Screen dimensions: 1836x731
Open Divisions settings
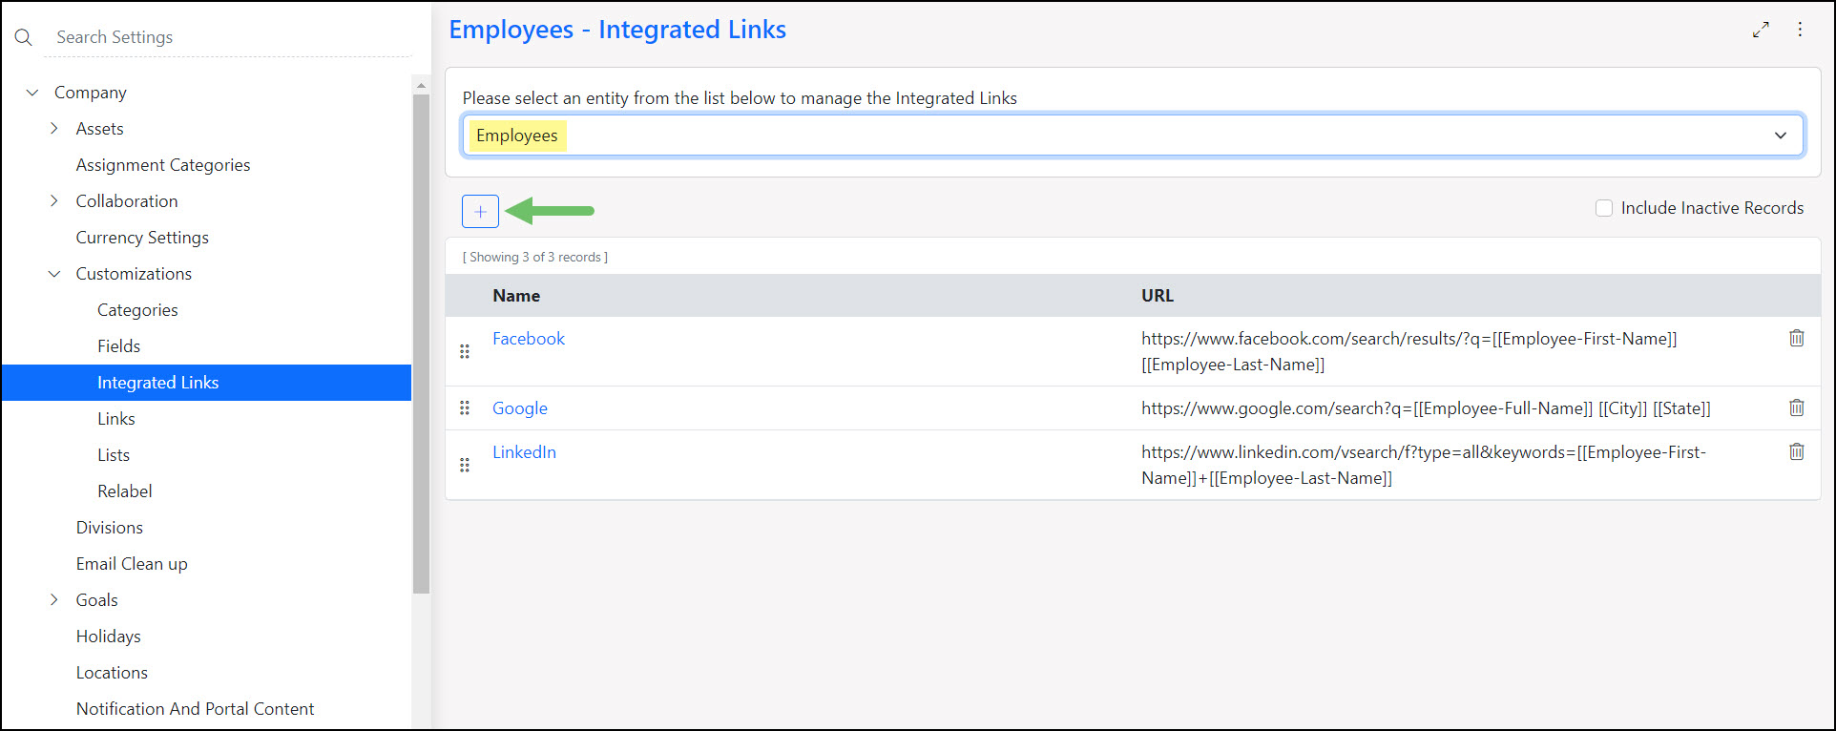point(110,528)
